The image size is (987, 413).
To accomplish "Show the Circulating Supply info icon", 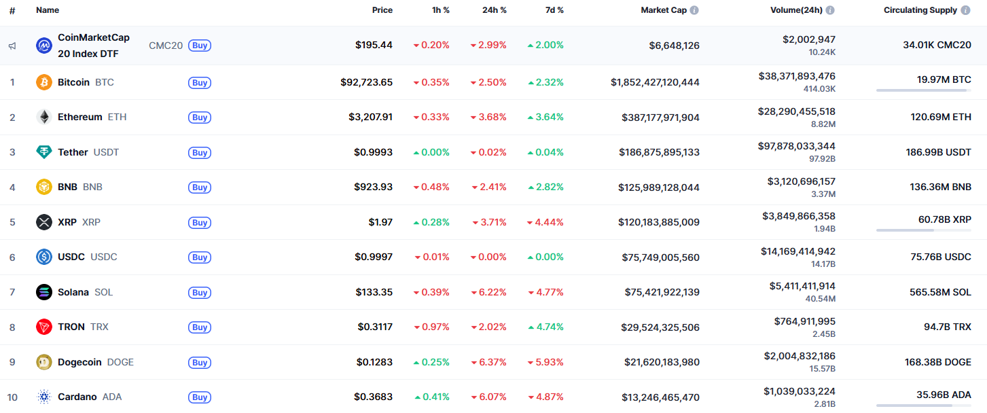I will tap(965, 10).
